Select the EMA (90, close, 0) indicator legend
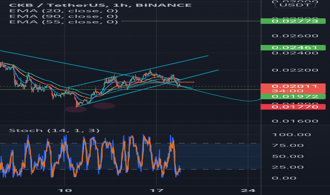 [64, 16]
